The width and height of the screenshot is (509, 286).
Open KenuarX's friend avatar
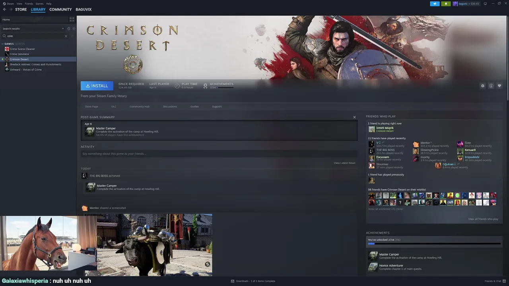(x=460, y=151)
